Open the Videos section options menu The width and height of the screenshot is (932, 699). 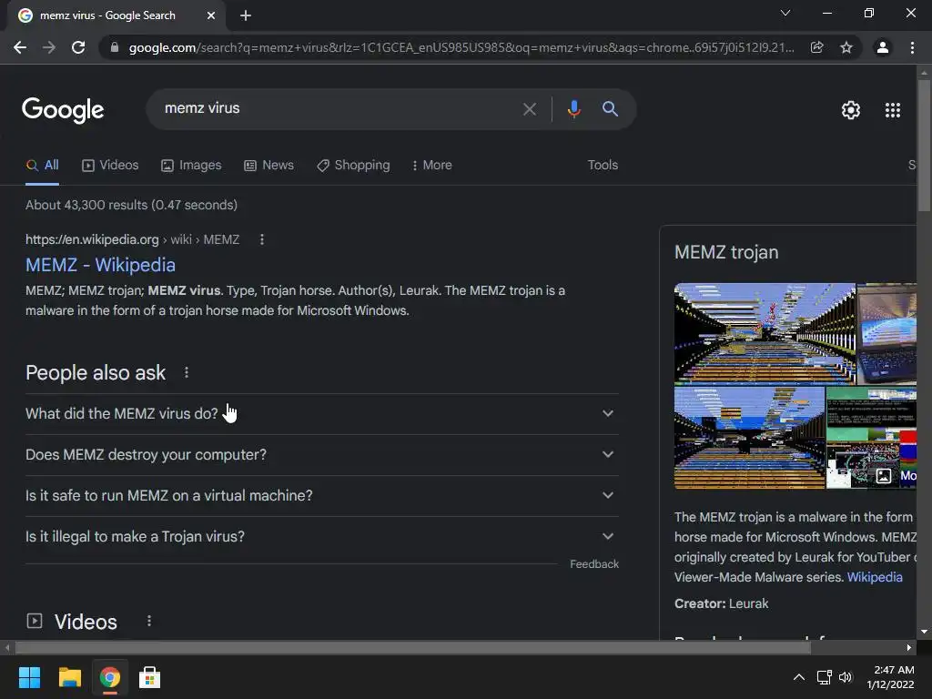(149, 621)
